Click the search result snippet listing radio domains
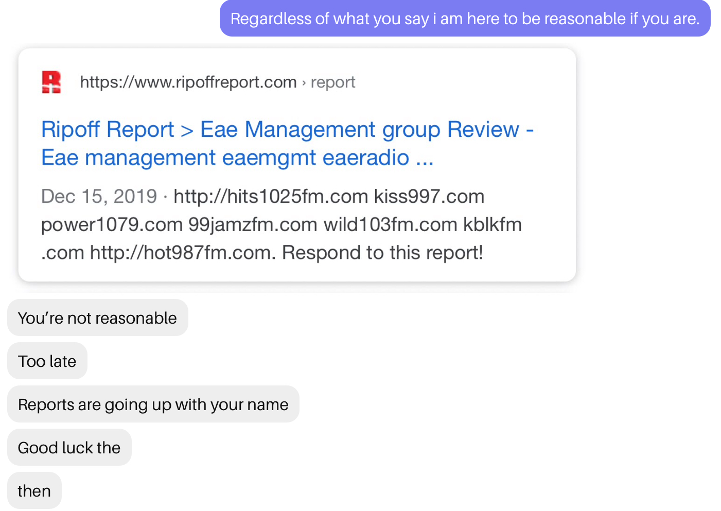 pyautogui.click(x=282, y=224)
